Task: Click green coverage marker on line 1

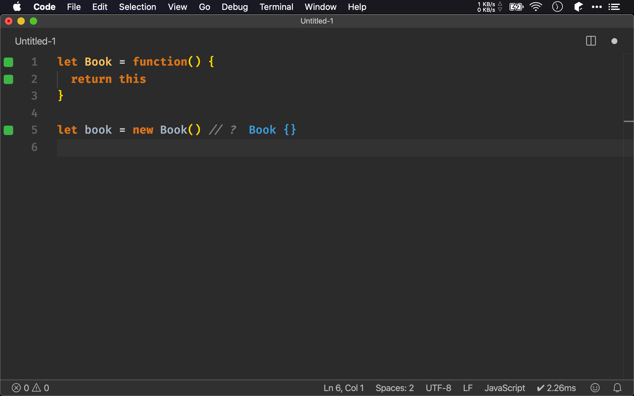Action: pyautogui.click(x=8, y=62)
